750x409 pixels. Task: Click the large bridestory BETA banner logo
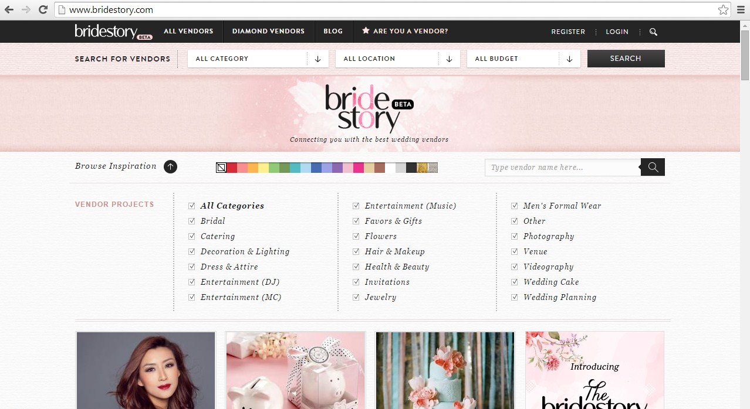(370, 108)
